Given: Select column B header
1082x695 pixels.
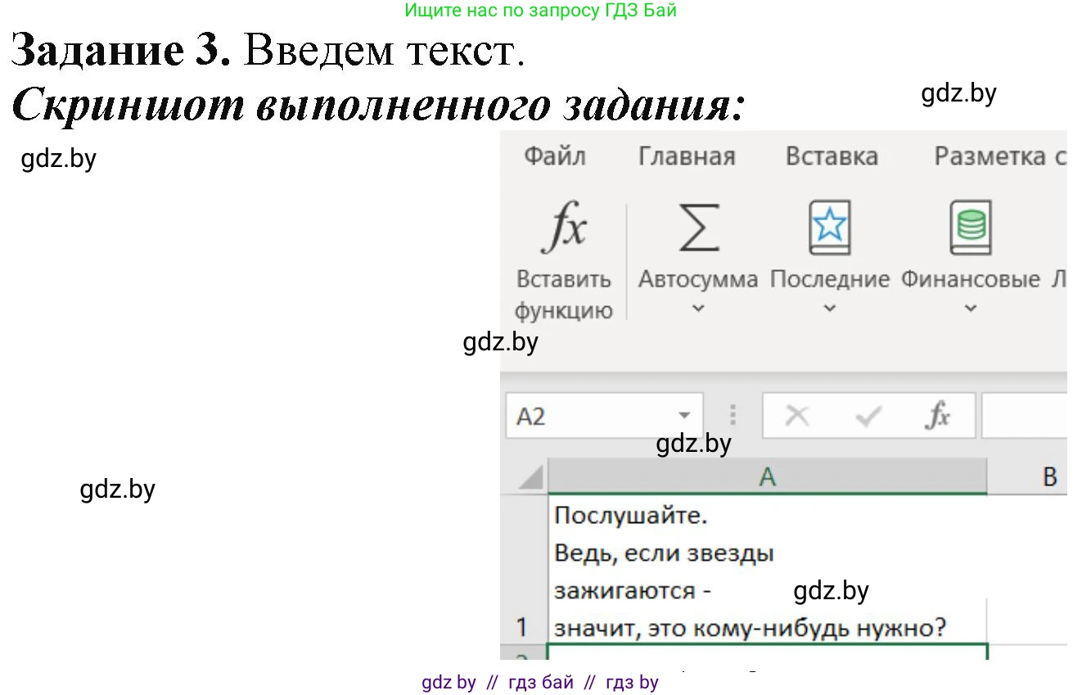Looking at the screenshot, I should point(1049,476).
